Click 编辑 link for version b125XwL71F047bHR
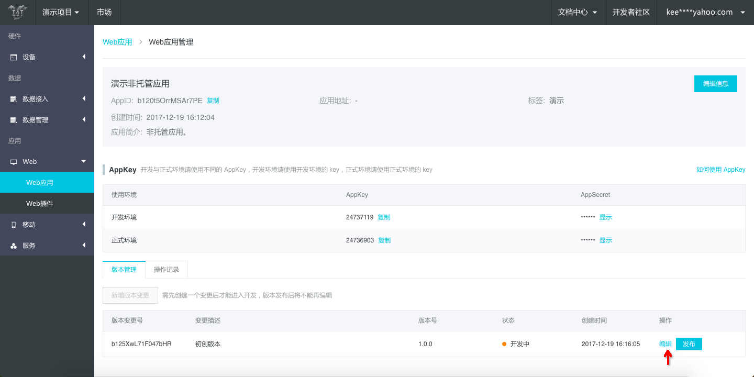 (x=666, y=344)
